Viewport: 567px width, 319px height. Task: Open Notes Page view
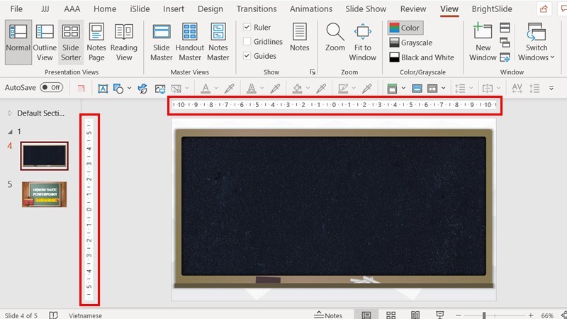point(96,41)
